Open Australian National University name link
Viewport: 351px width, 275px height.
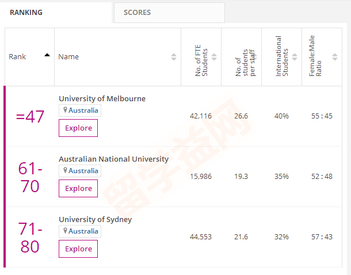click(x=114, y=159)
